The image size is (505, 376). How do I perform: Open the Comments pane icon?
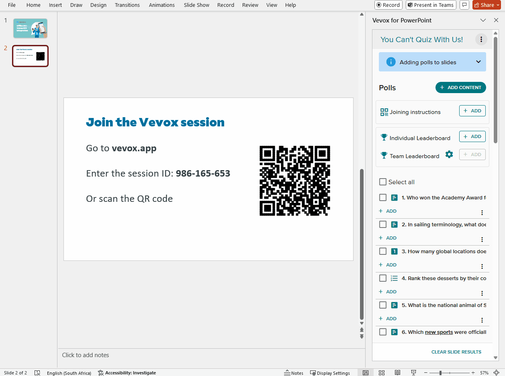pyautogui.click(x=464, y=5)
